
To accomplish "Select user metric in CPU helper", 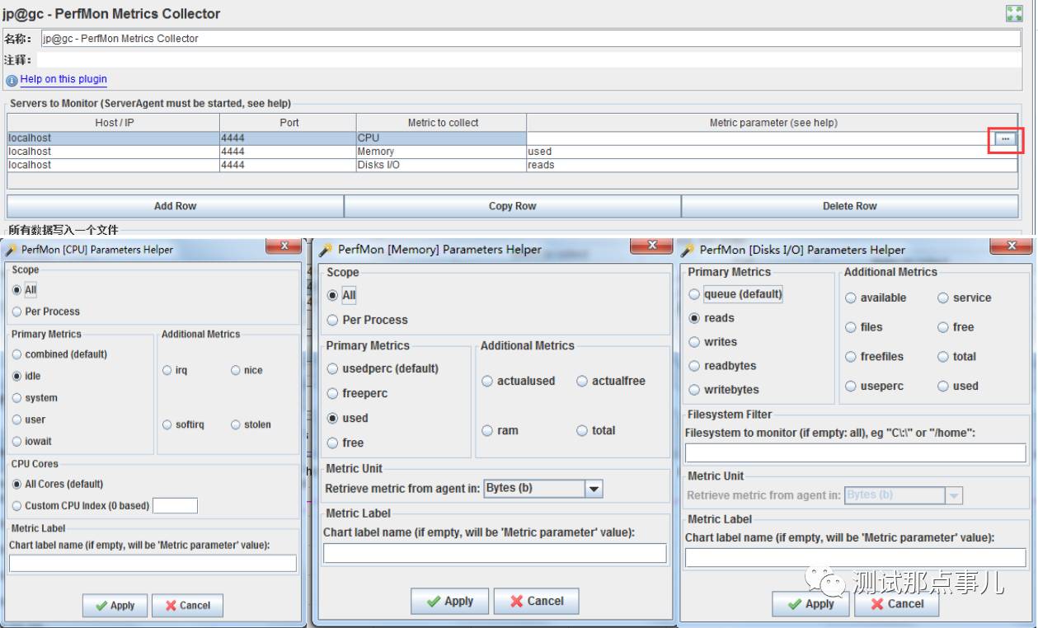I will tap(29, 419).
